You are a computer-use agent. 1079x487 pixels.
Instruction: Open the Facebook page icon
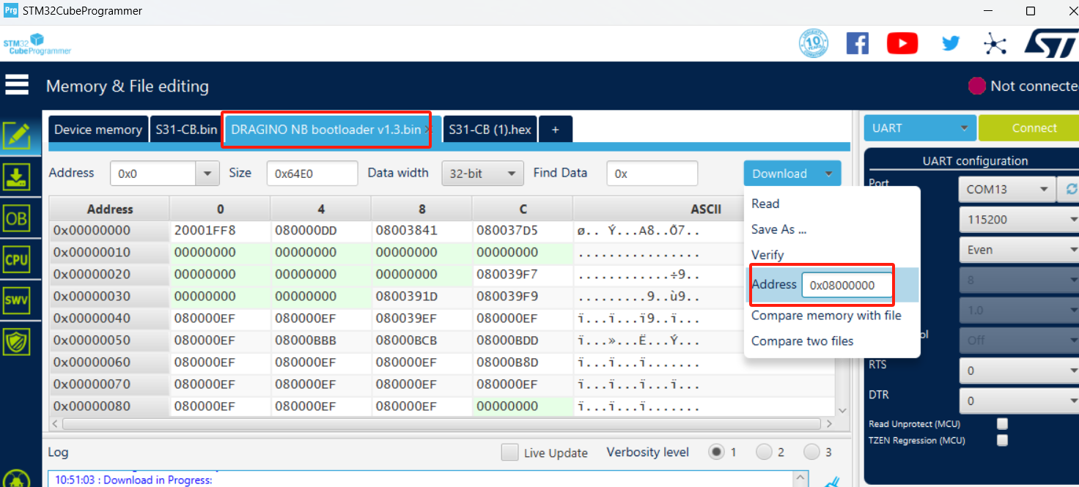pyautogui.click(x=857, y=43)
